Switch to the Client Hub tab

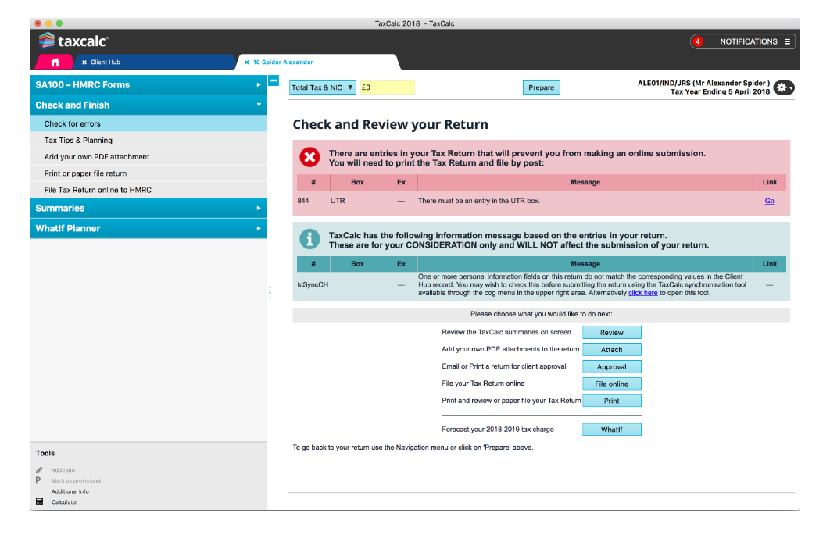pyautogui.click(x=106, y=62)
